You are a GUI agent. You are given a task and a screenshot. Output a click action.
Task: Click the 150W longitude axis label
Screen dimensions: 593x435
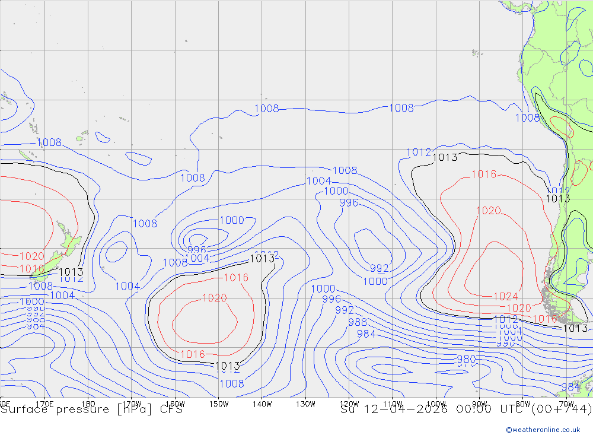pyautogui.click(x=219, y=404)
